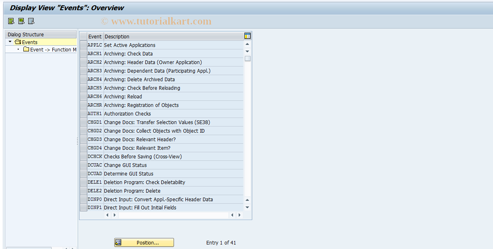
Task: Click vertical scrollbar up arrow at top
Action: (247, 44)
